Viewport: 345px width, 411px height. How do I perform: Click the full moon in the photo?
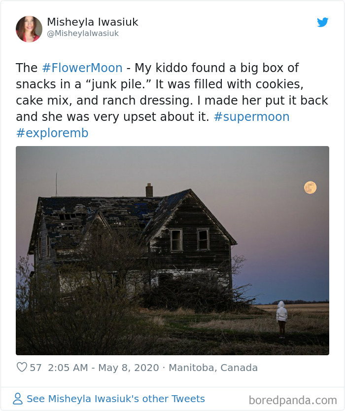tap(310, 187)
